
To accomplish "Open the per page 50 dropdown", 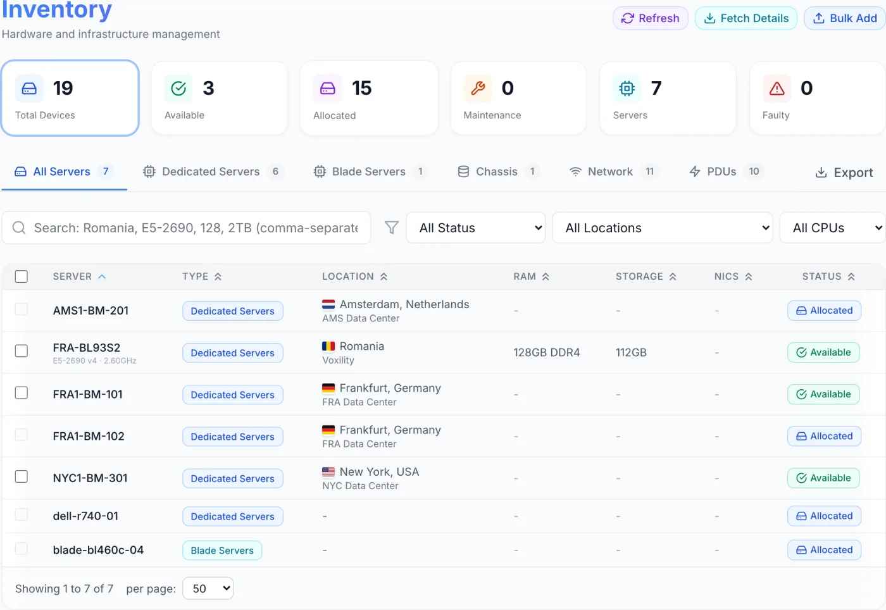I will coord(208,588).
